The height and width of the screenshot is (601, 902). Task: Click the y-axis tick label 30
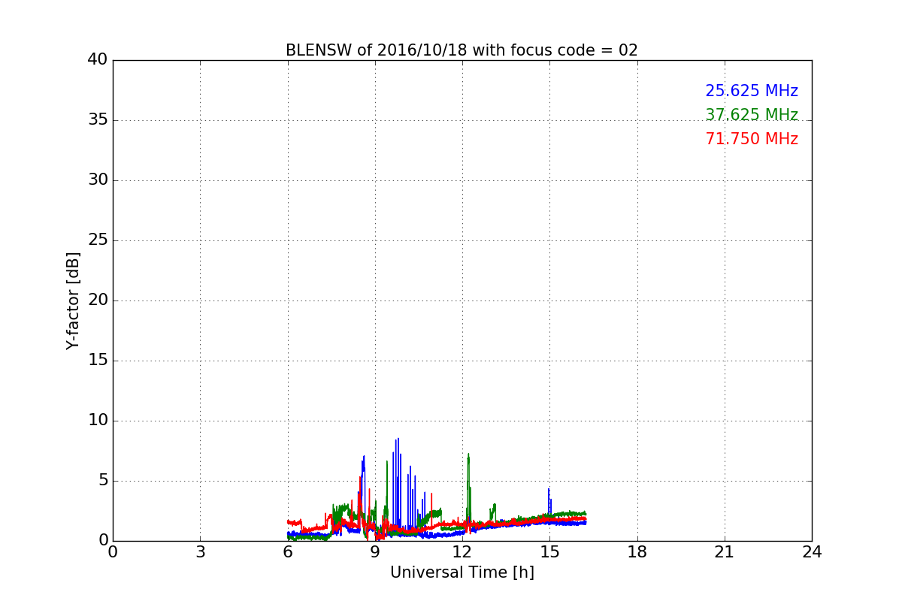[x=98, y=180]
